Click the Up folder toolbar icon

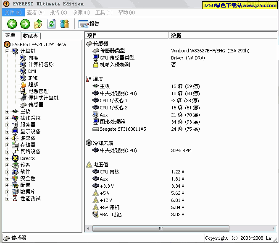pyautogui.click(x=38, y=24)
